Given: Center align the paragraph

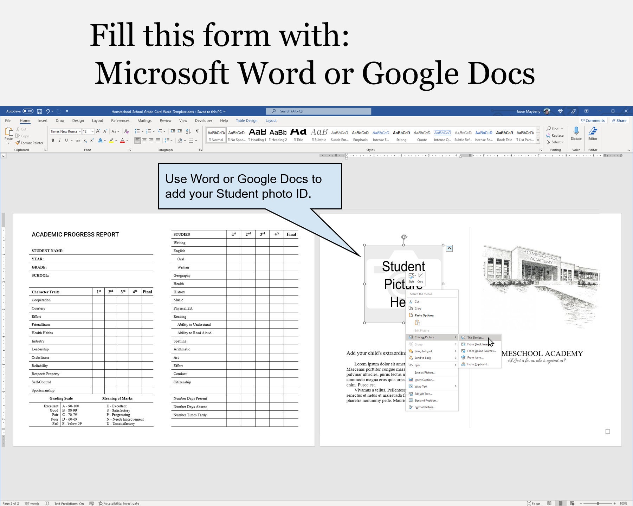Looking at the screenshot, I should pyautogui.click(x=144, y=140).
